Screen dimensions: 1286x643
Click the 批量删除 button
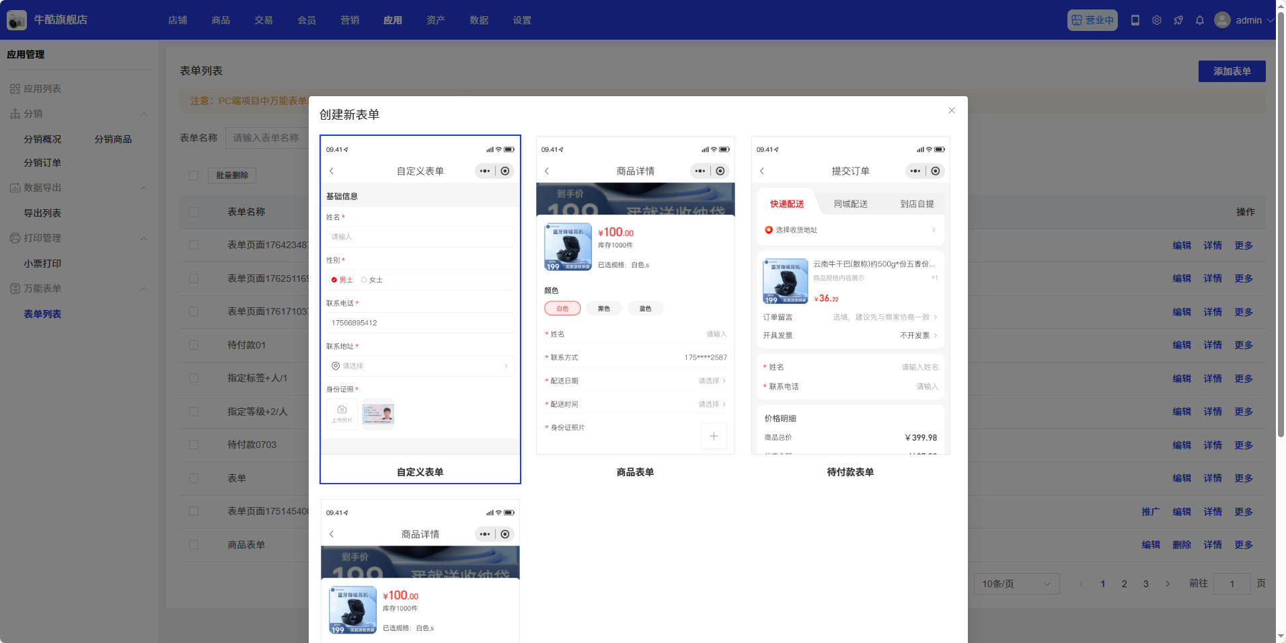point(232,176)
